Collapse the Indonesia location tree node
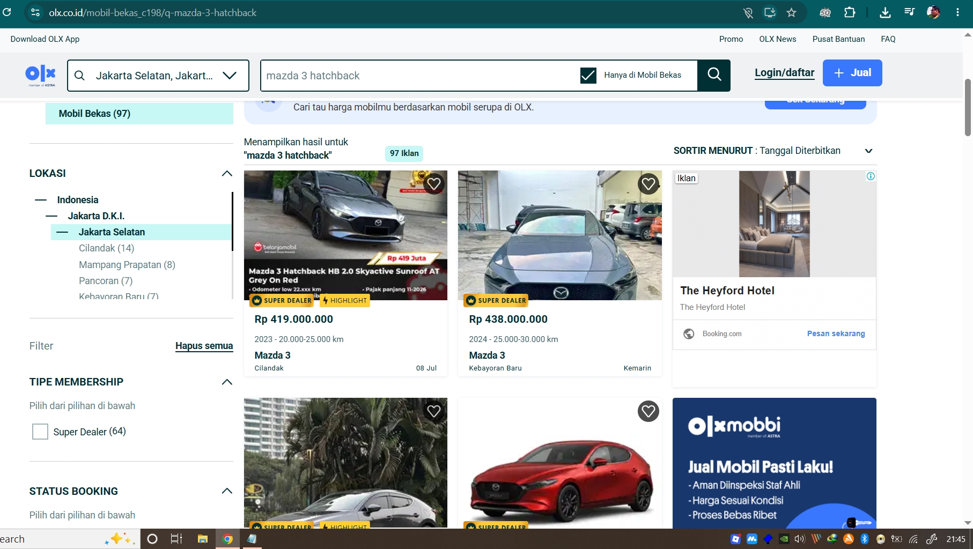This screenshot has height=549, width=973. pos(41,200)
